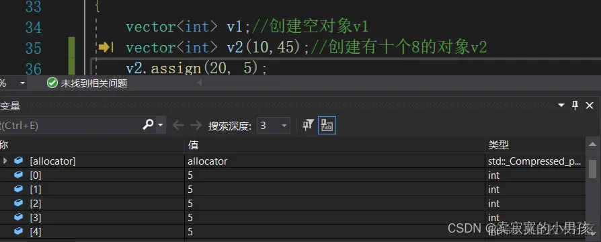Image resolution: width=601 pixels, height=242 pixels.
Task: Close the variables panel
Action: point(590,106)
